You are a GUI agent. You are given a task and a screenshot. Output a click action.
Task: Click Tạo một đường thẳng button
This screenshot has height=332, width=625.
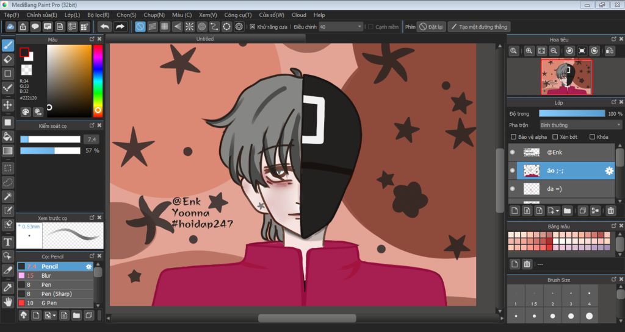479,27
